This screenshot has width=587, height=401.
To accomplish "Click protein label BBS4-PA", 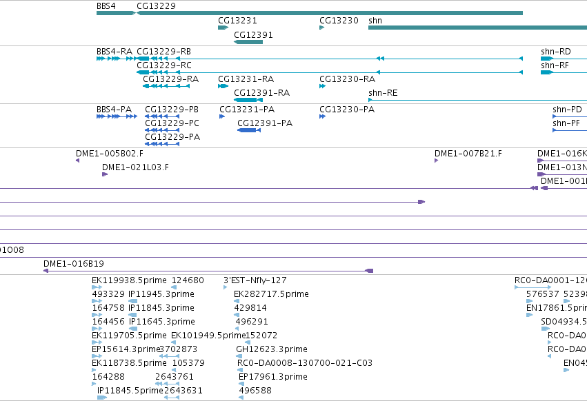I will pos(115,110).
